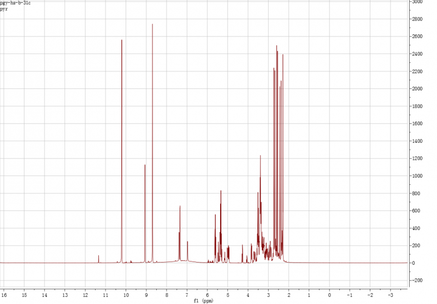
Task: Click x-axis tick label 10
Action: coord(126,295)
